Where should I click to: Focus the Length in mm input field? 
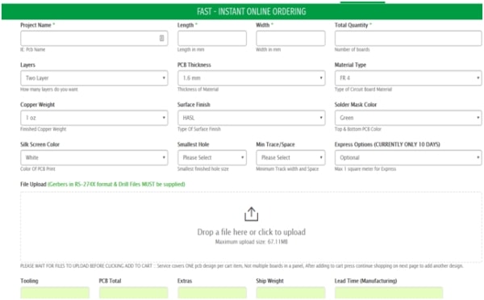point(212,38)
